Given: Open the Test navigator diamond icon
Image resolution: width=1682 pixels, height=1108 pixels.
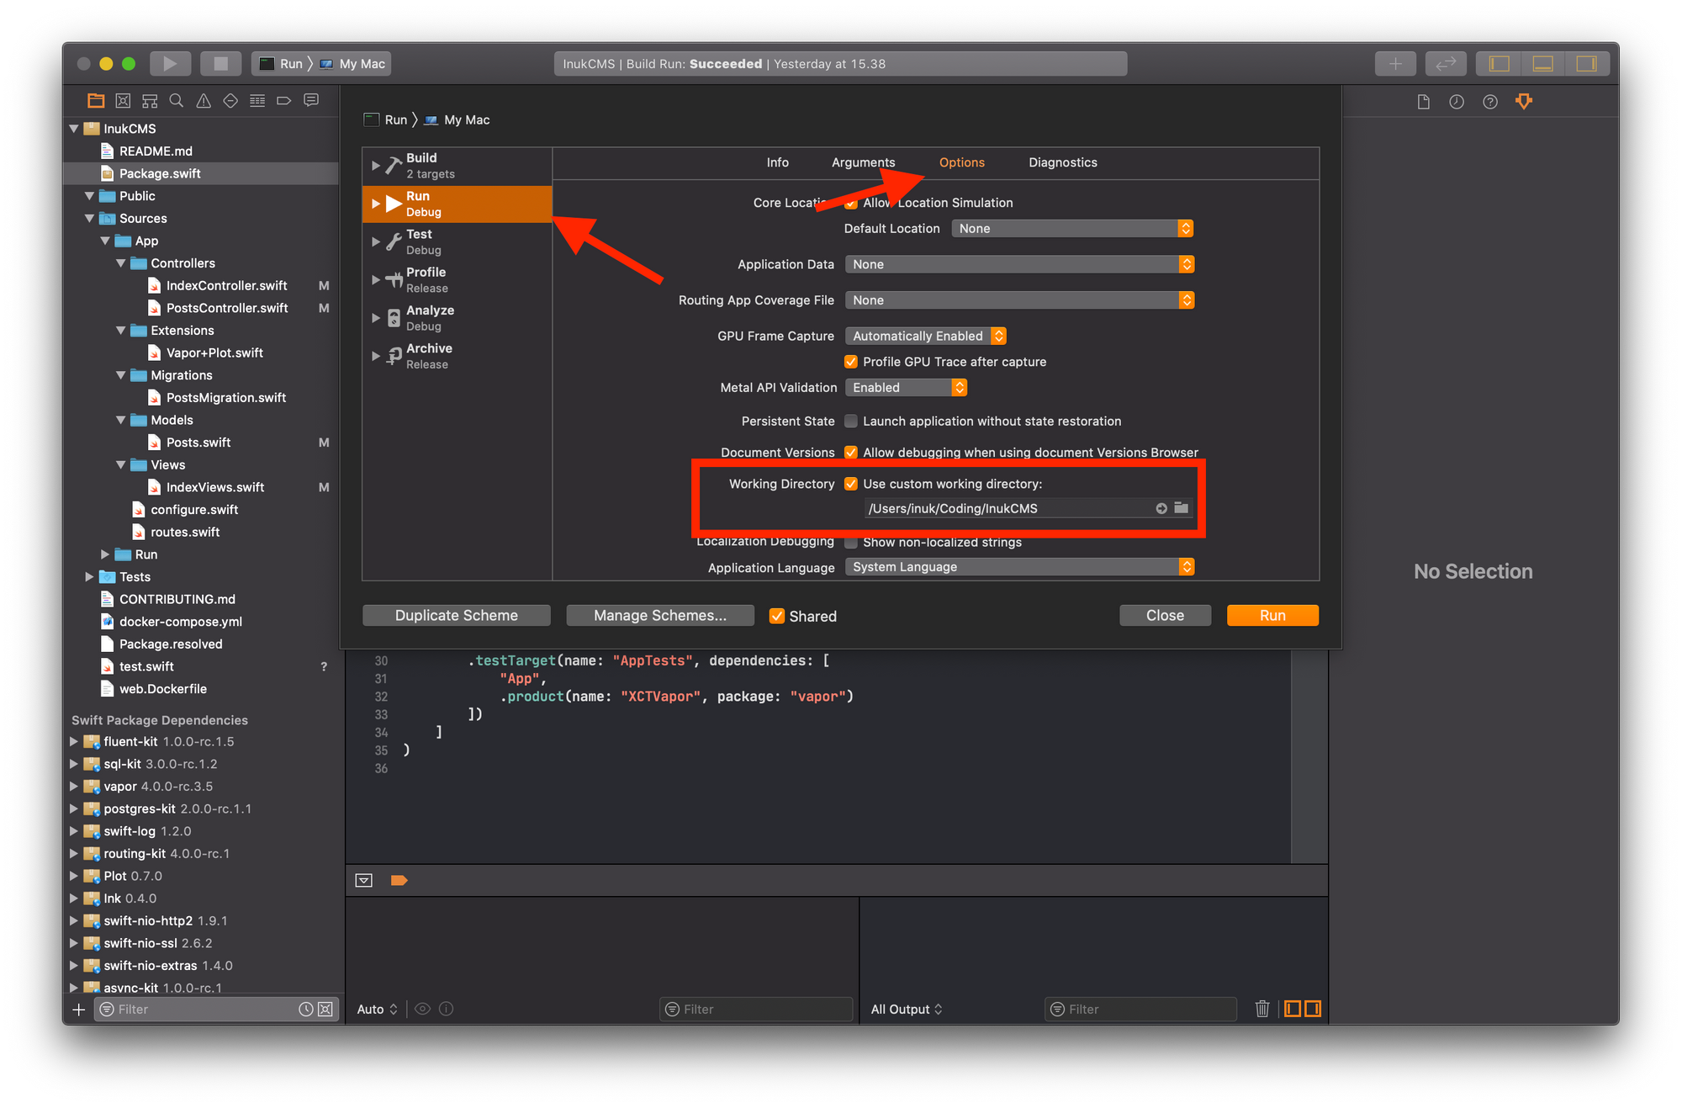Looking at the screenshot, I should click(x=230, y=101).
